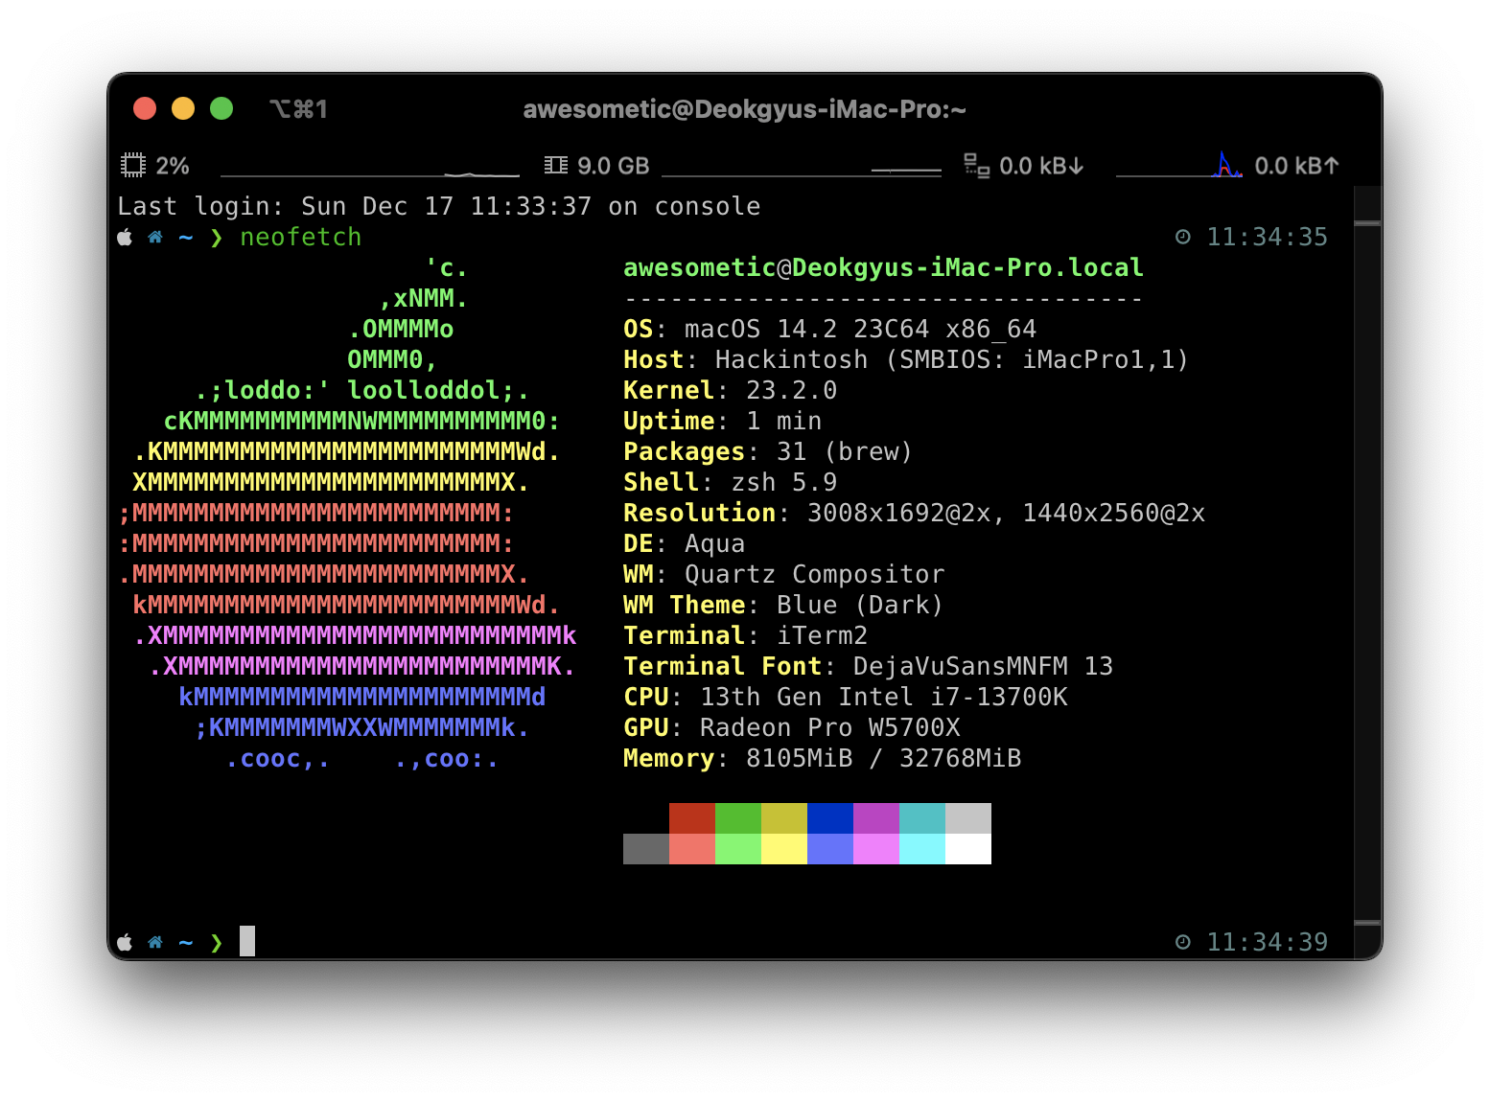Viewport: 1490px width, 1102px height.
Task: Click the dark green color block
Action: pyautogui.click(x=738, y=818)
